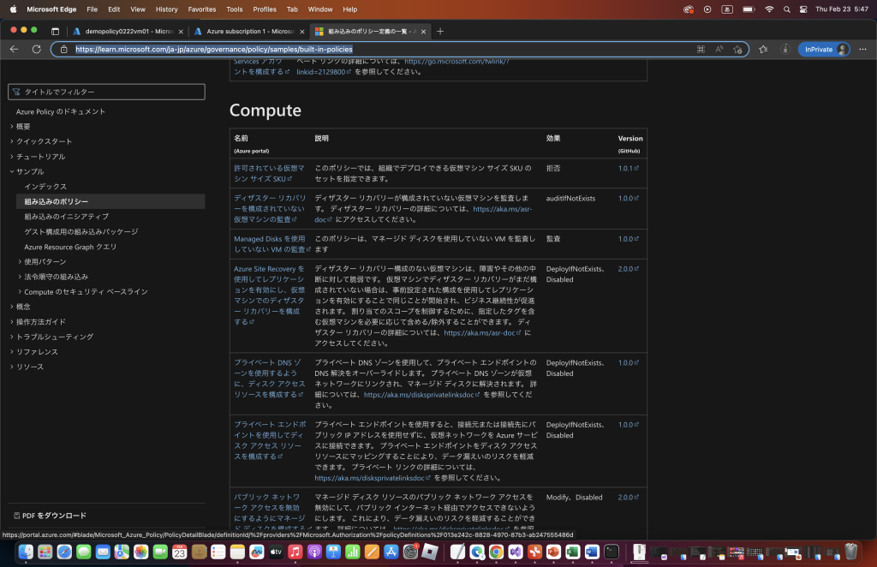Reload the current page
This screenshot has width=877, height=567.
[36, 49]
